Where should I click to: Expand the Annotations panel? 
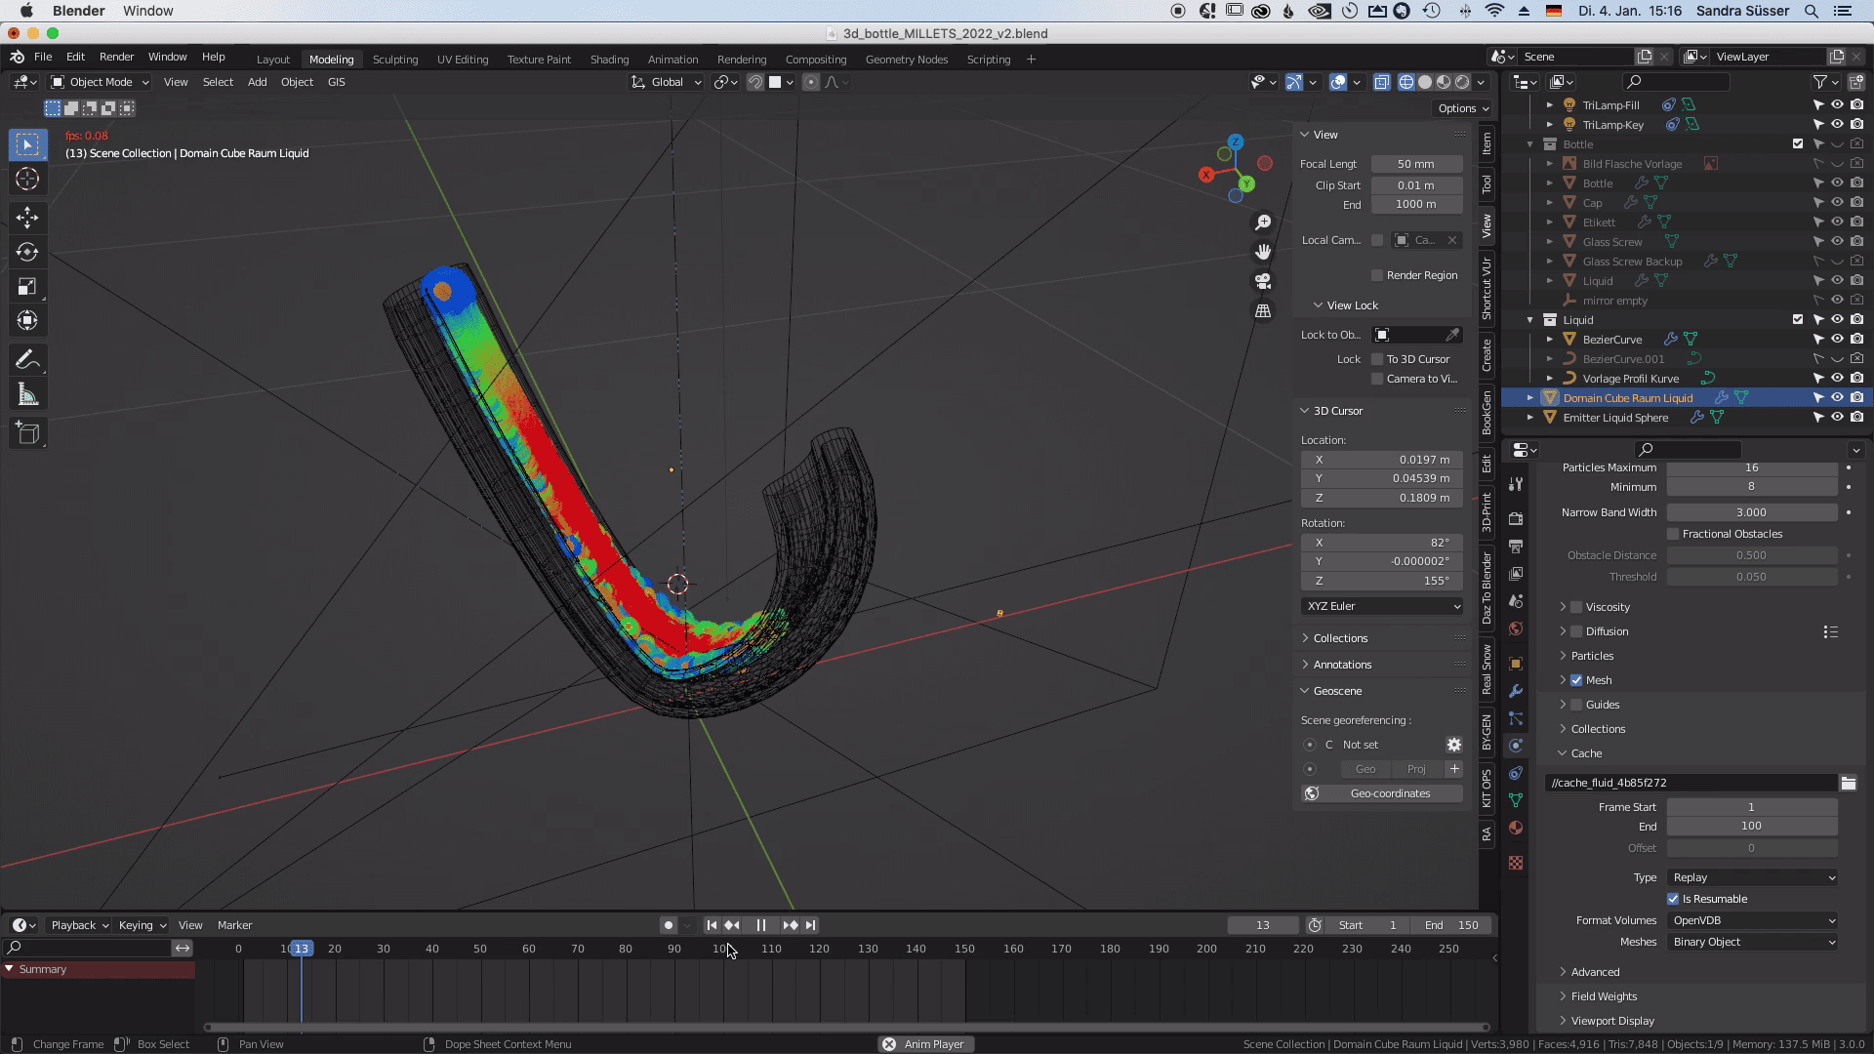pos(1342,665)
